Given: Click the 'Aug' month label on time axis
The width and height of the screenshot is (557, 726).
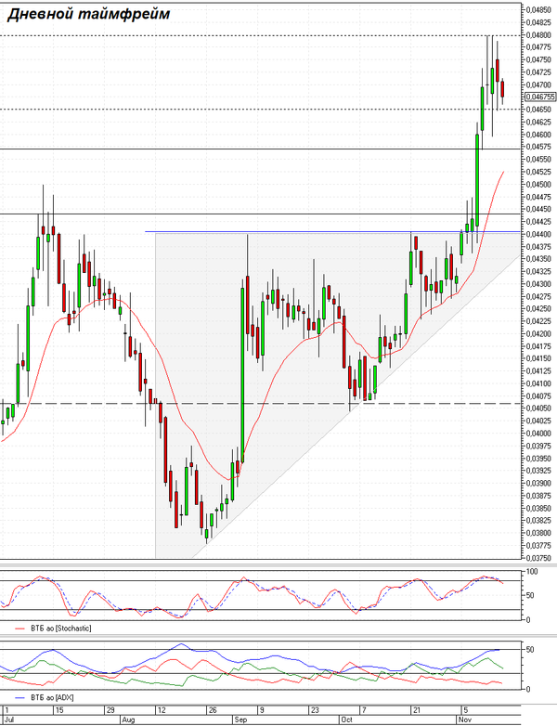Looking at the screenshot, I should [128, 720].
